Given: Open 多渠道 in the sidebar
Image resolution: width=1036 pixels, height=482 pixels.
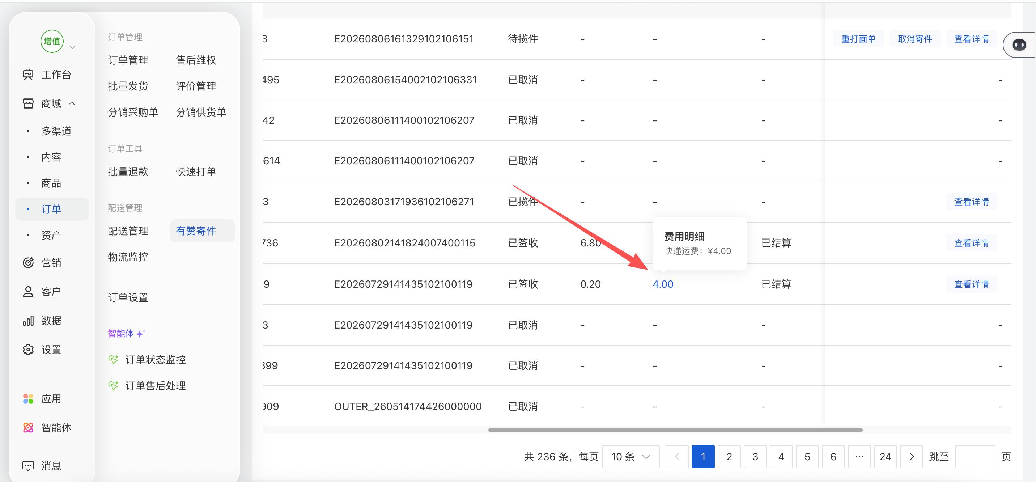Looking at the screenshot, I should (x=56, y=131).
